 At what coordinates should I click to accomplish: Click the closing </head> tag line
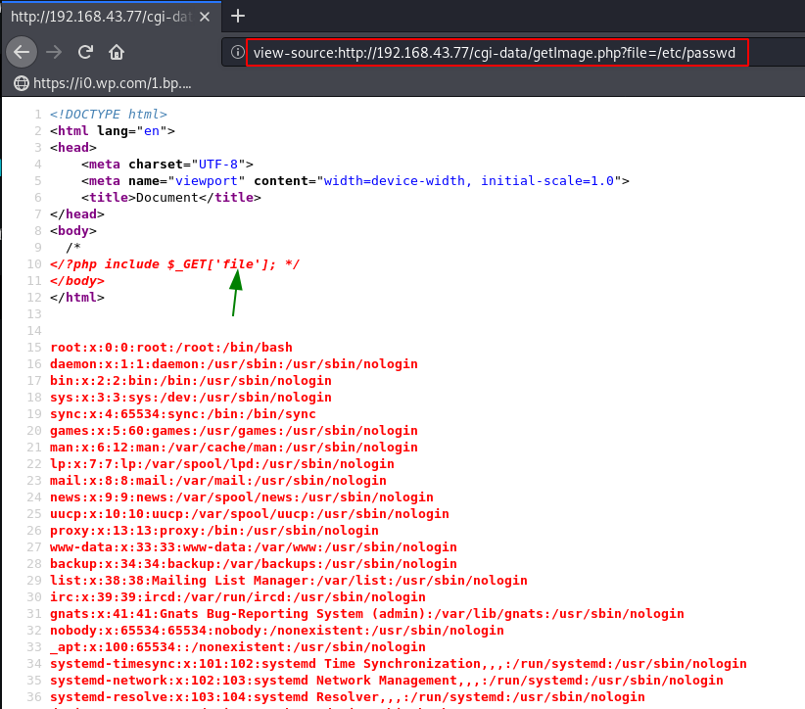pos(77,214)
